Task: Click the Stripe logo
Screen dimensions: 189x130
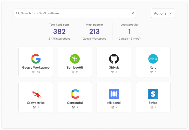Action: tap(153, 94)
